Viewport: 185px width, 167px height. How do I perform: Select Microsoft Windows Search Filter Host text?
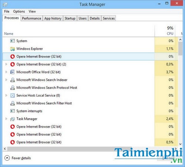[44, 103]
